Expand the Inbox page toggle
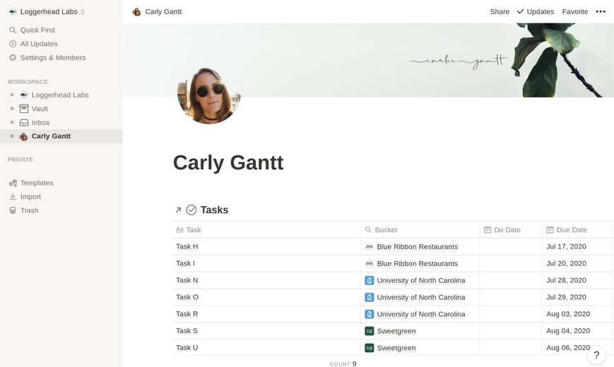Image resolution: width=614 pixels, height=367 pixels. coord(13,122)
